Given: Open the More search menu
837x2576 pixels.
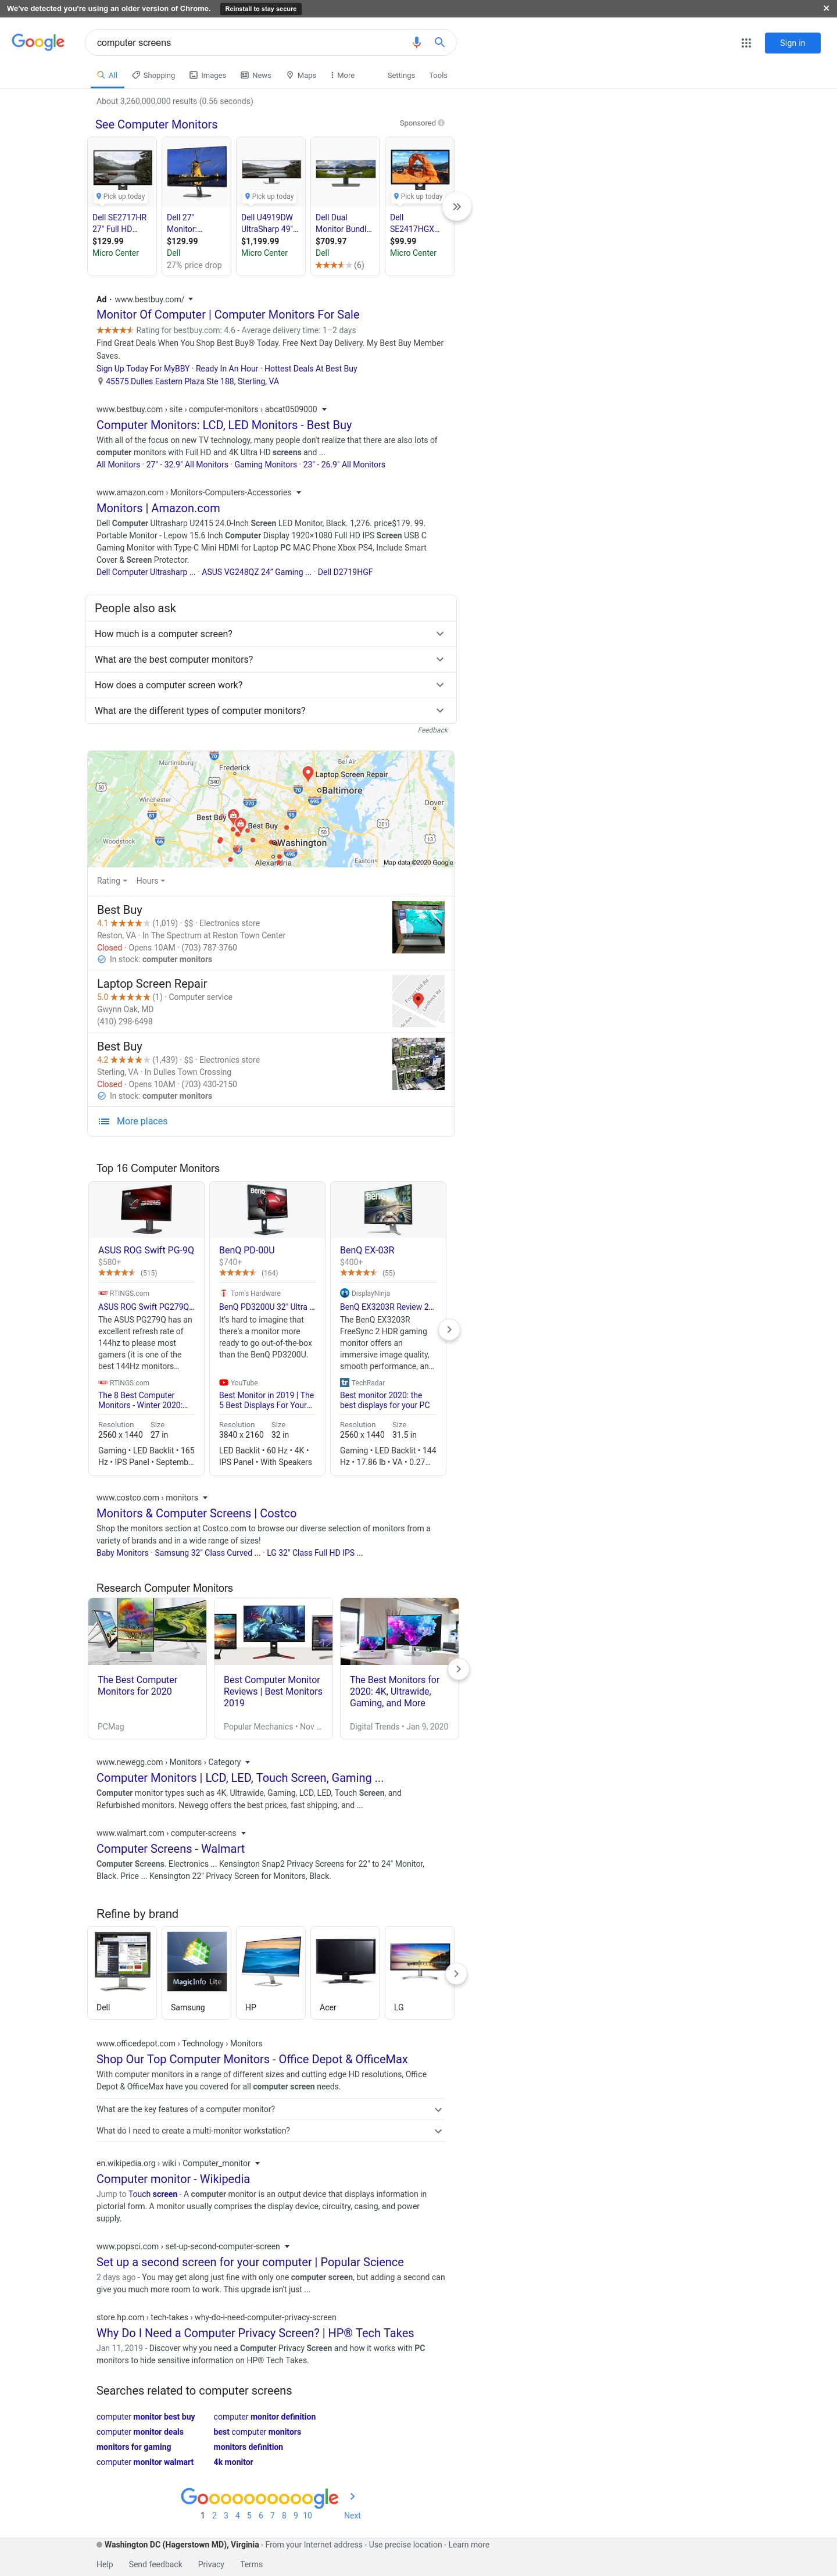Looking at the screenshot, I should [342, 75].
